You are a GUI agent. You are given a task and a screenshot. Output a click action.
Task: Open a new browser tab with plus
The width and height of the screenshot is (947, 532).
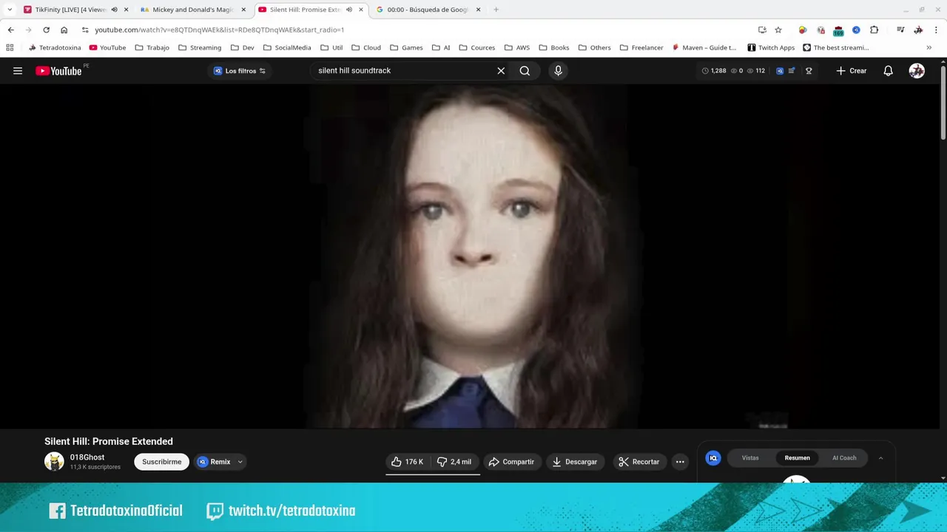[496, 10]
